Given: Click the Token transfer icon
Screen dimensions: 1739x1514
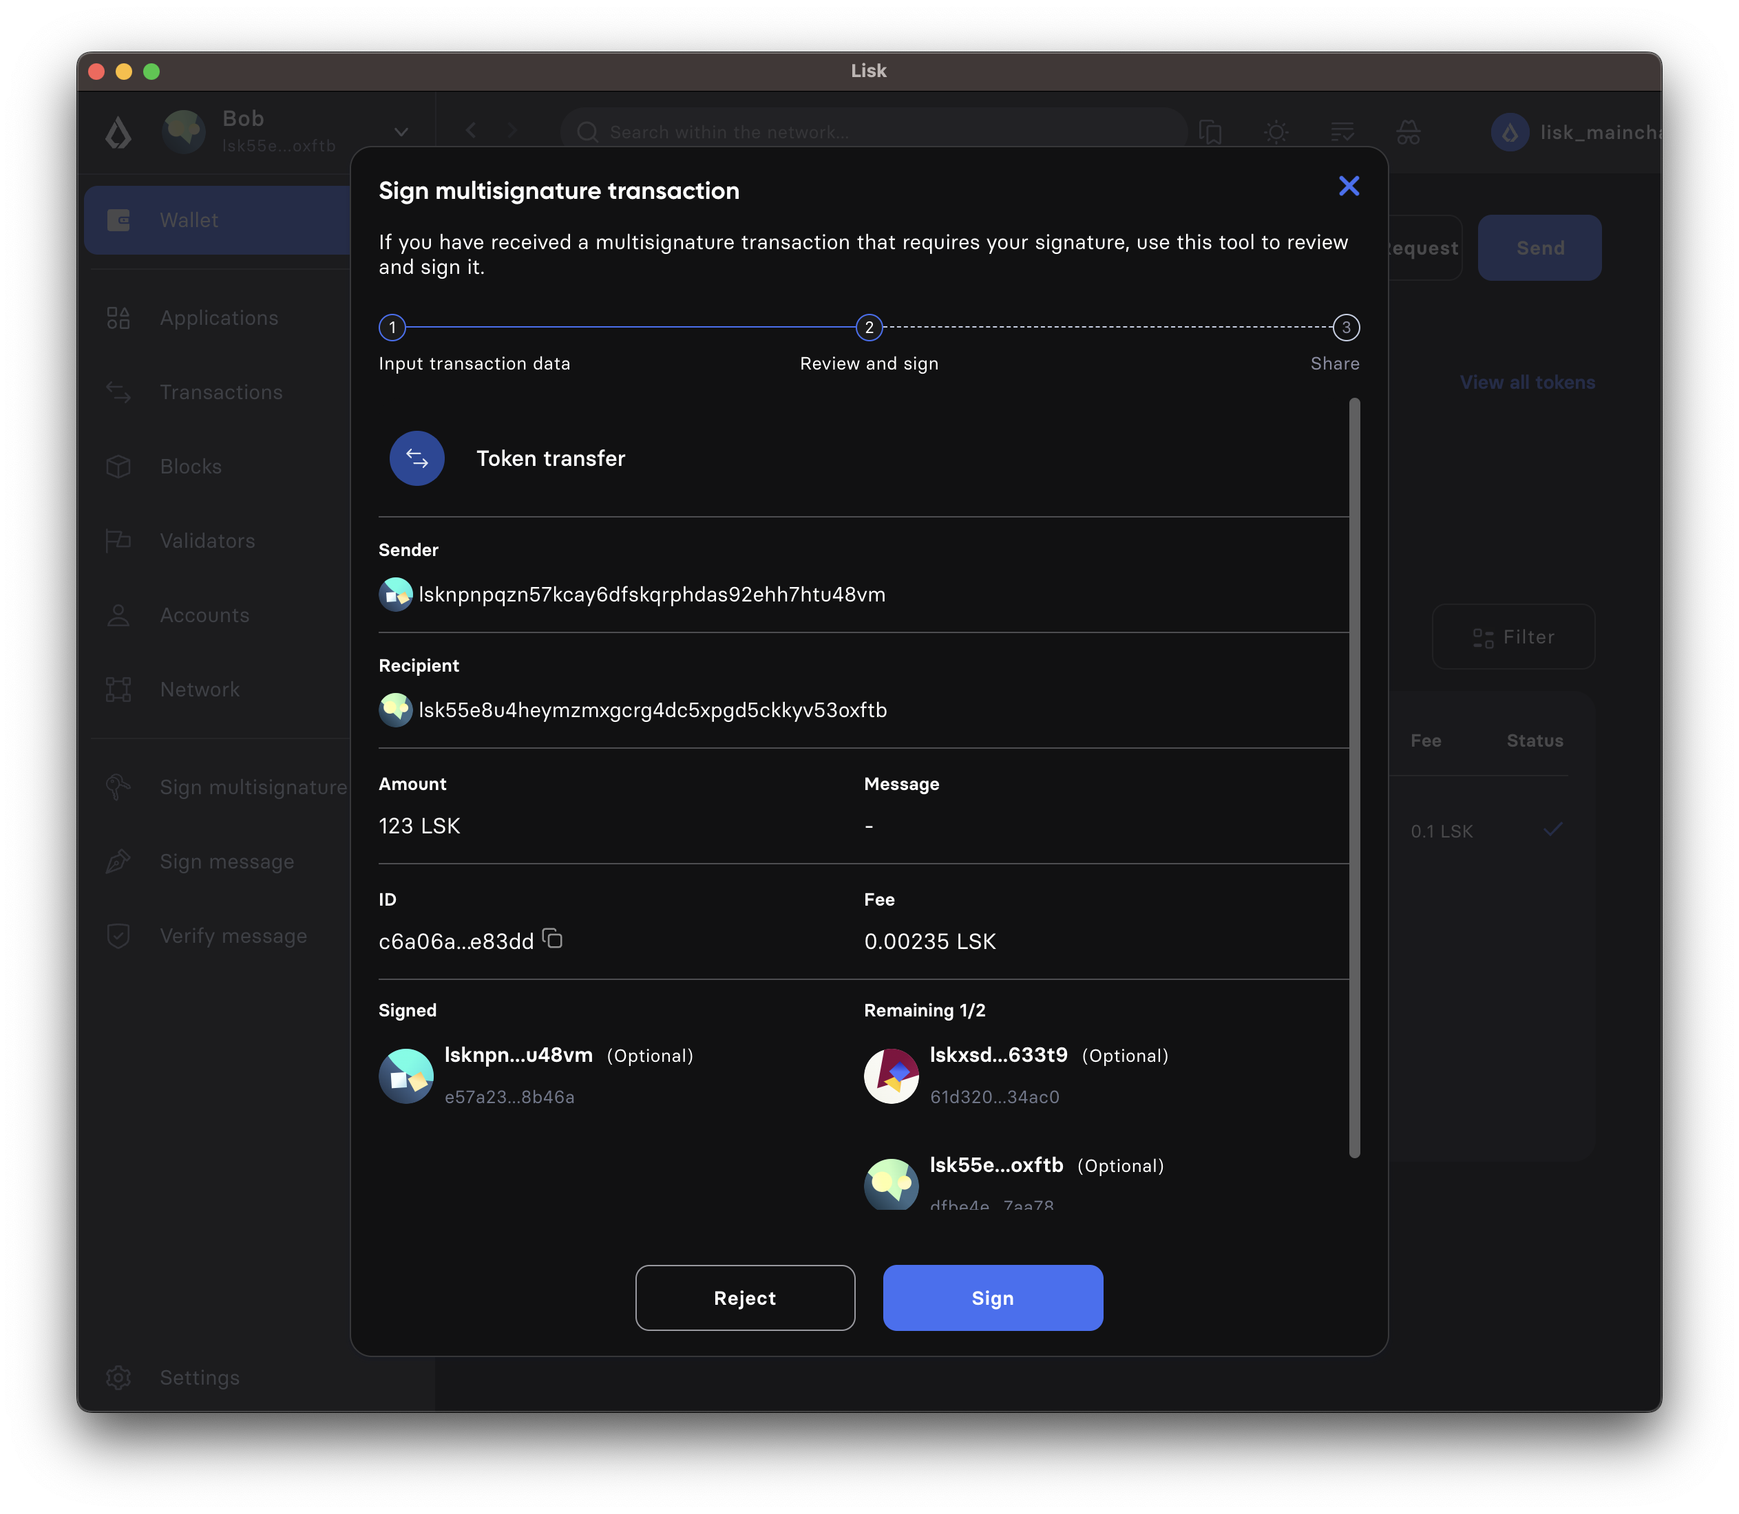Looking at the screenshot, I should [x=417, y=459].
